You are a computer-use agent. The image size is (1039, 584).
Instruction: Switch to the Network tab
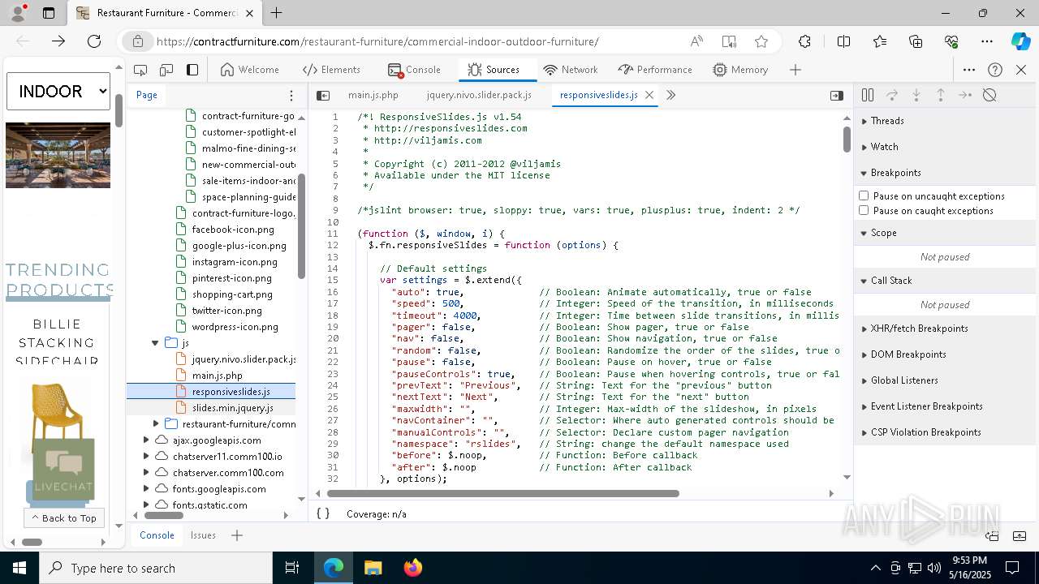(571, 70)
